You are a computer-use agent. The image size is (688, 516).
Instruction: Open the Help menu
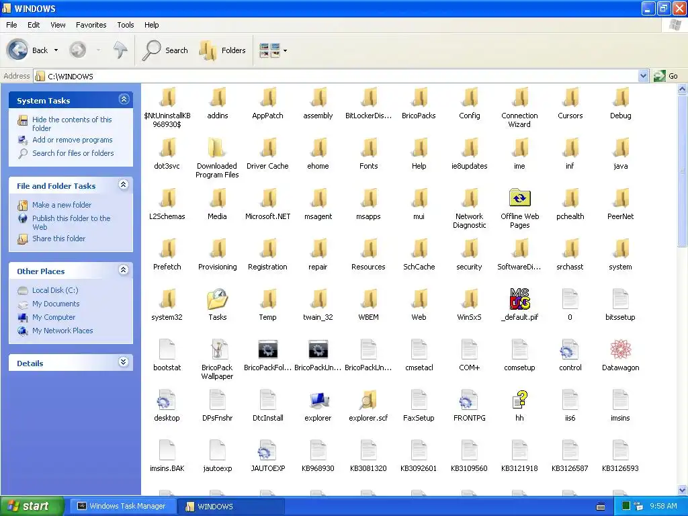151,25
